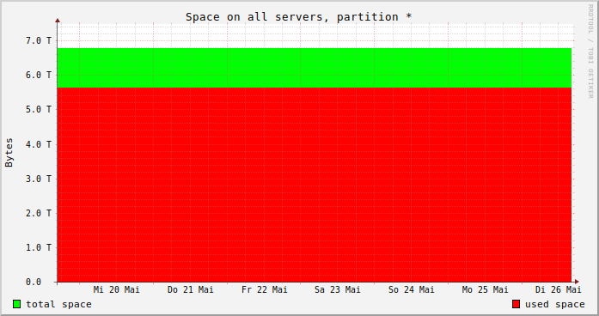Click the 'total space' legend label

(58, 304)
